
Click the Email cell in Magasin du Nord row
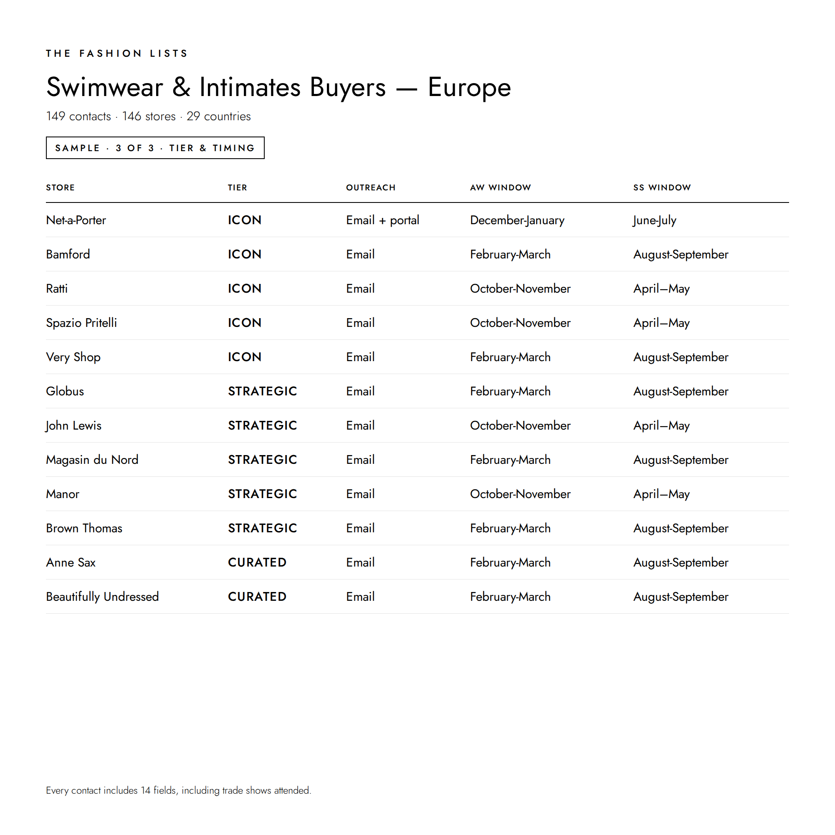360,459
